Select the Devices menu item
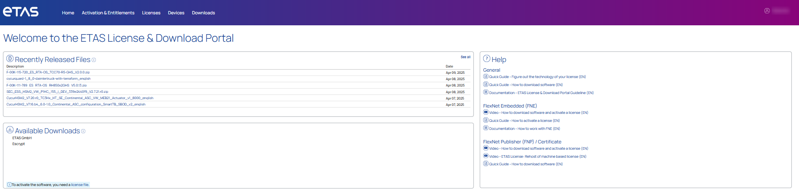Viewport: 799px width, 194px height. click(176, 13)
